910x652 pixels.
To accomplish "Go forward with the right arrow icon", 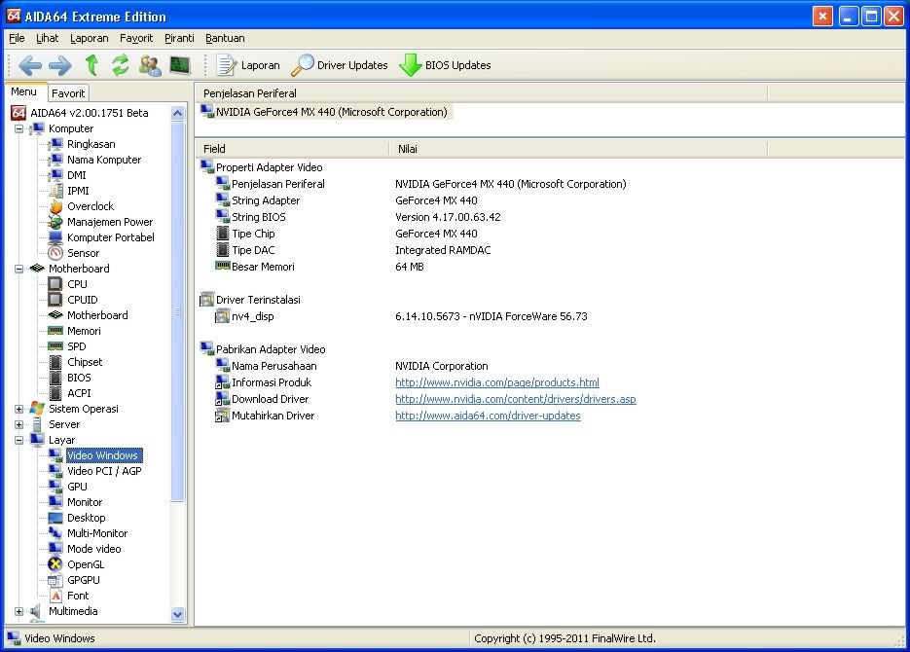I will [60, 65].
